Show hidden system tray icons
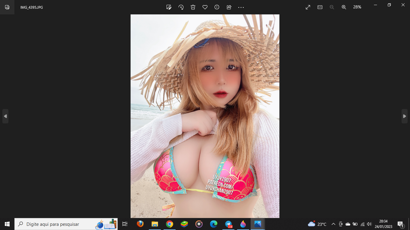Image resolution: width=410 pixels, height=230 pixels. coord(333,224)
